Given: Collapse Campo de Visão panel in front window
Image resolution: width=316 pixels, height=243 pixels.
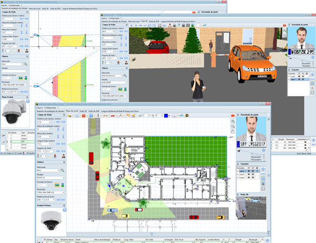Looking at the screenshot, I should 64,115.
